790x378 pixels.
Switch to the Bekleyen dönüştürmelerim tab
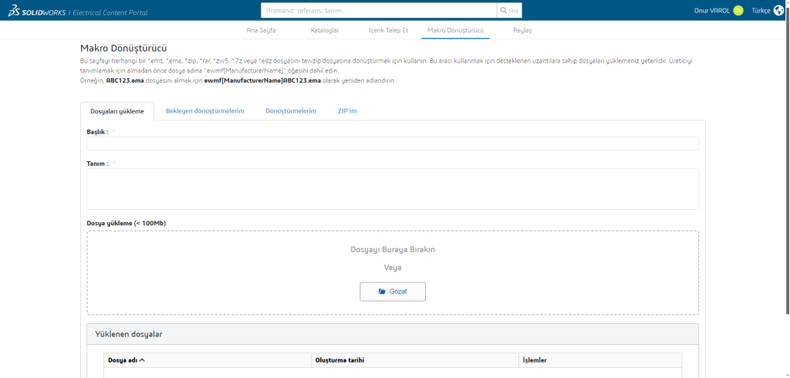205,111
